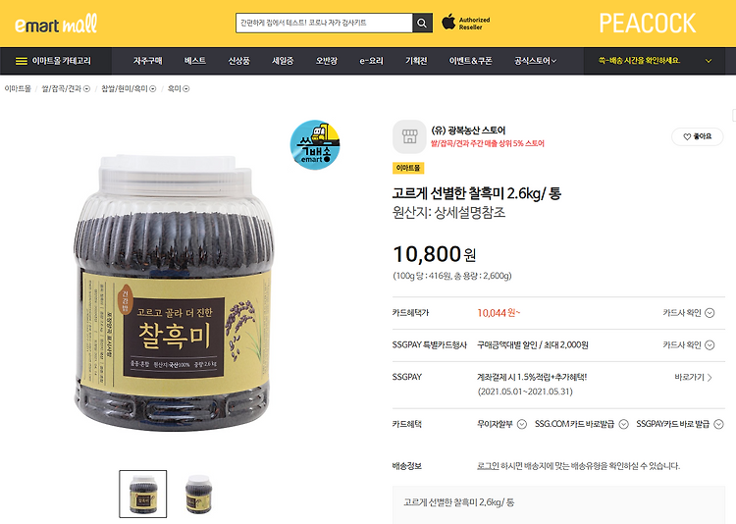The image size is (736, 524).
Task: Click the search magnifier icon
Action: point(422,23)
